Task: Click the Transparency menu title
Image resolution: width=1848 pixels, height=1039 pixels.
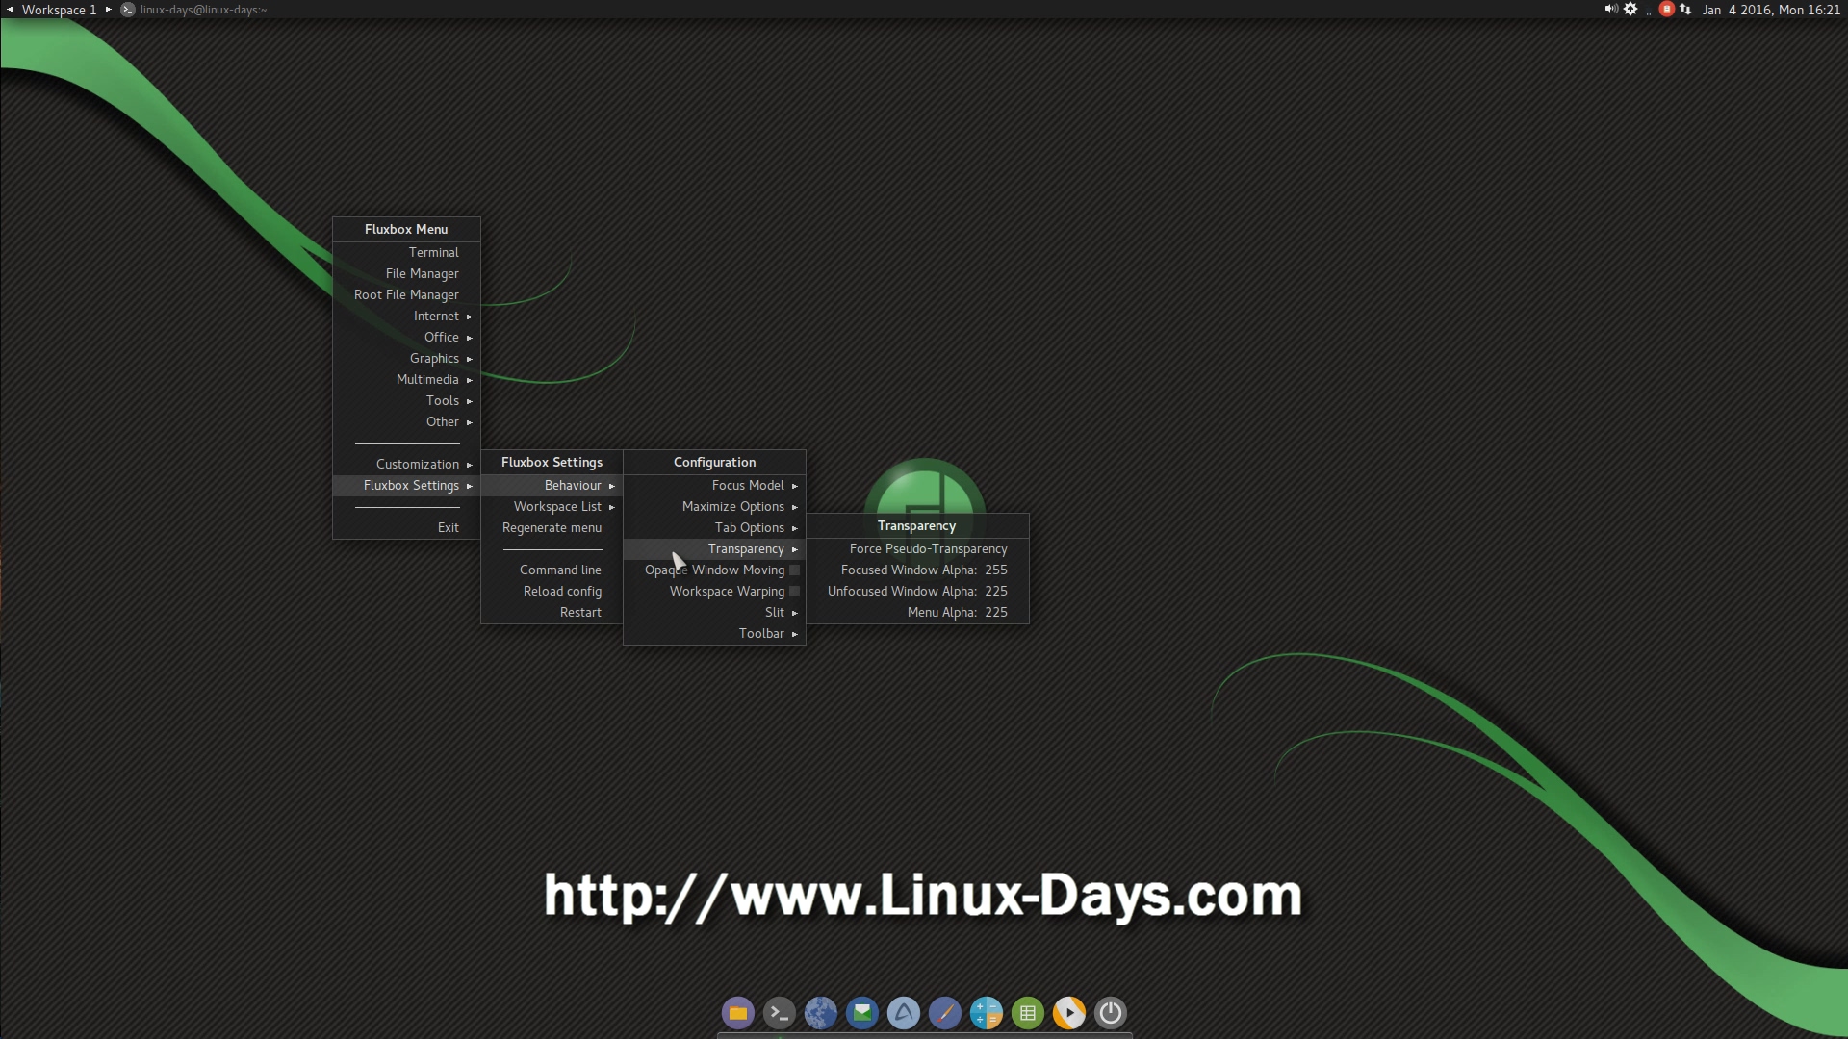Action: (916, 525)
